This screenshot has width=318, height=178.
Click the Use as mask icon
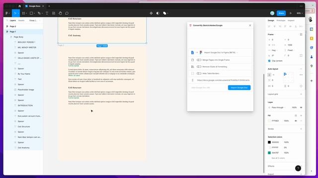(x=158, y=13)
